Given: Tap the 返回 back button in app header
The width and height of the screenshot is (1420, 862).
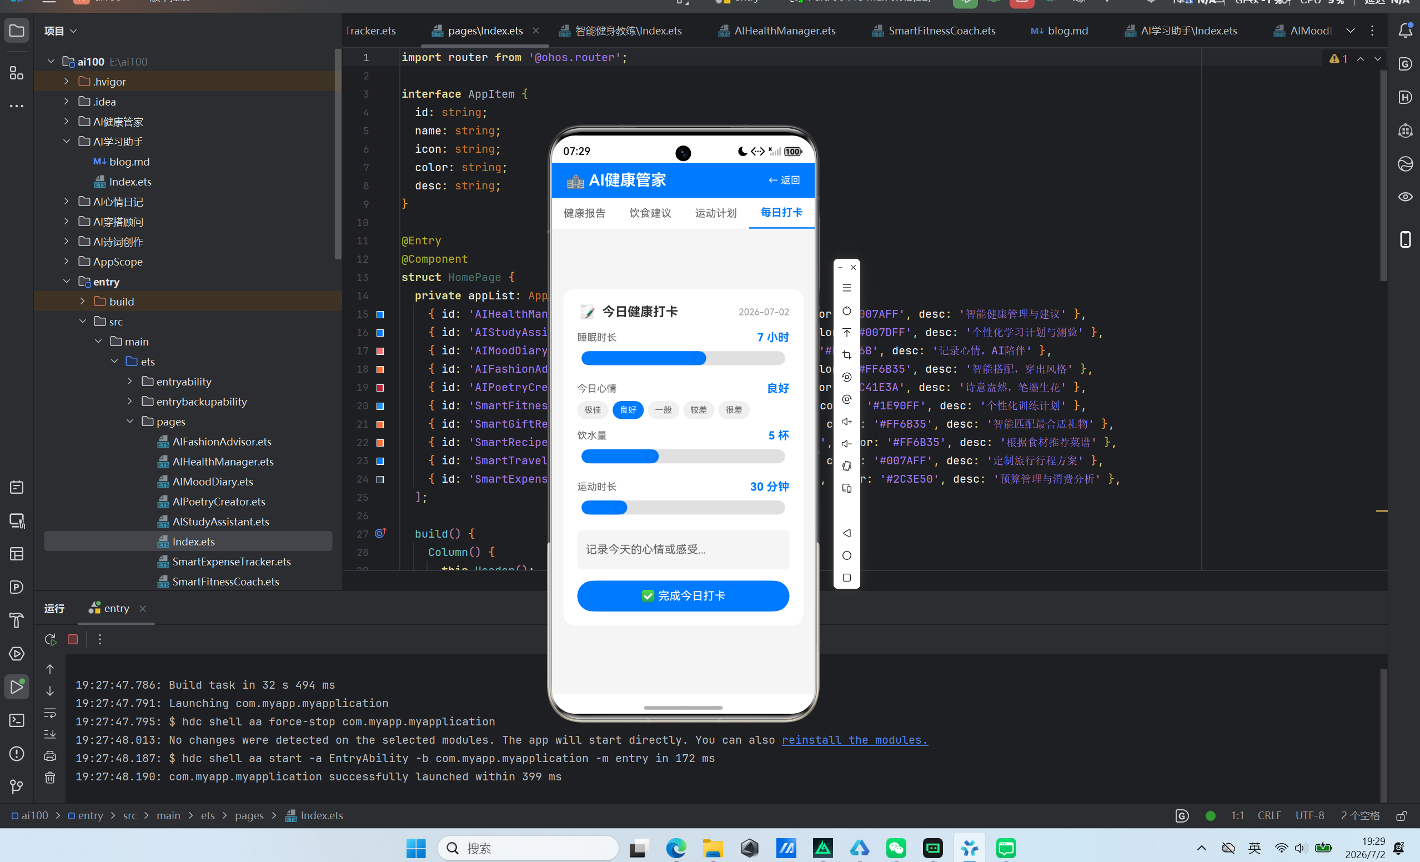Looking at the screenshot, I should (x=784, y=181).
